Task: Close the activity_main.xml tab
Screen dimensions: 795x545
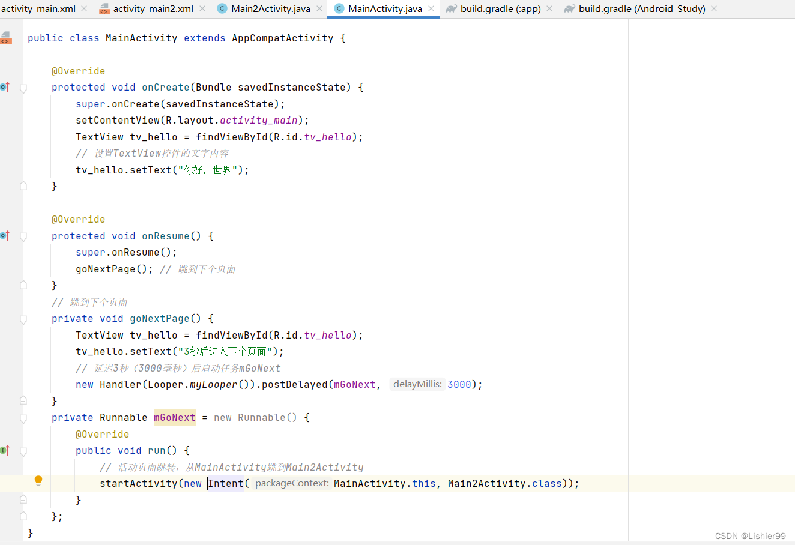Action: pos(84,8)
